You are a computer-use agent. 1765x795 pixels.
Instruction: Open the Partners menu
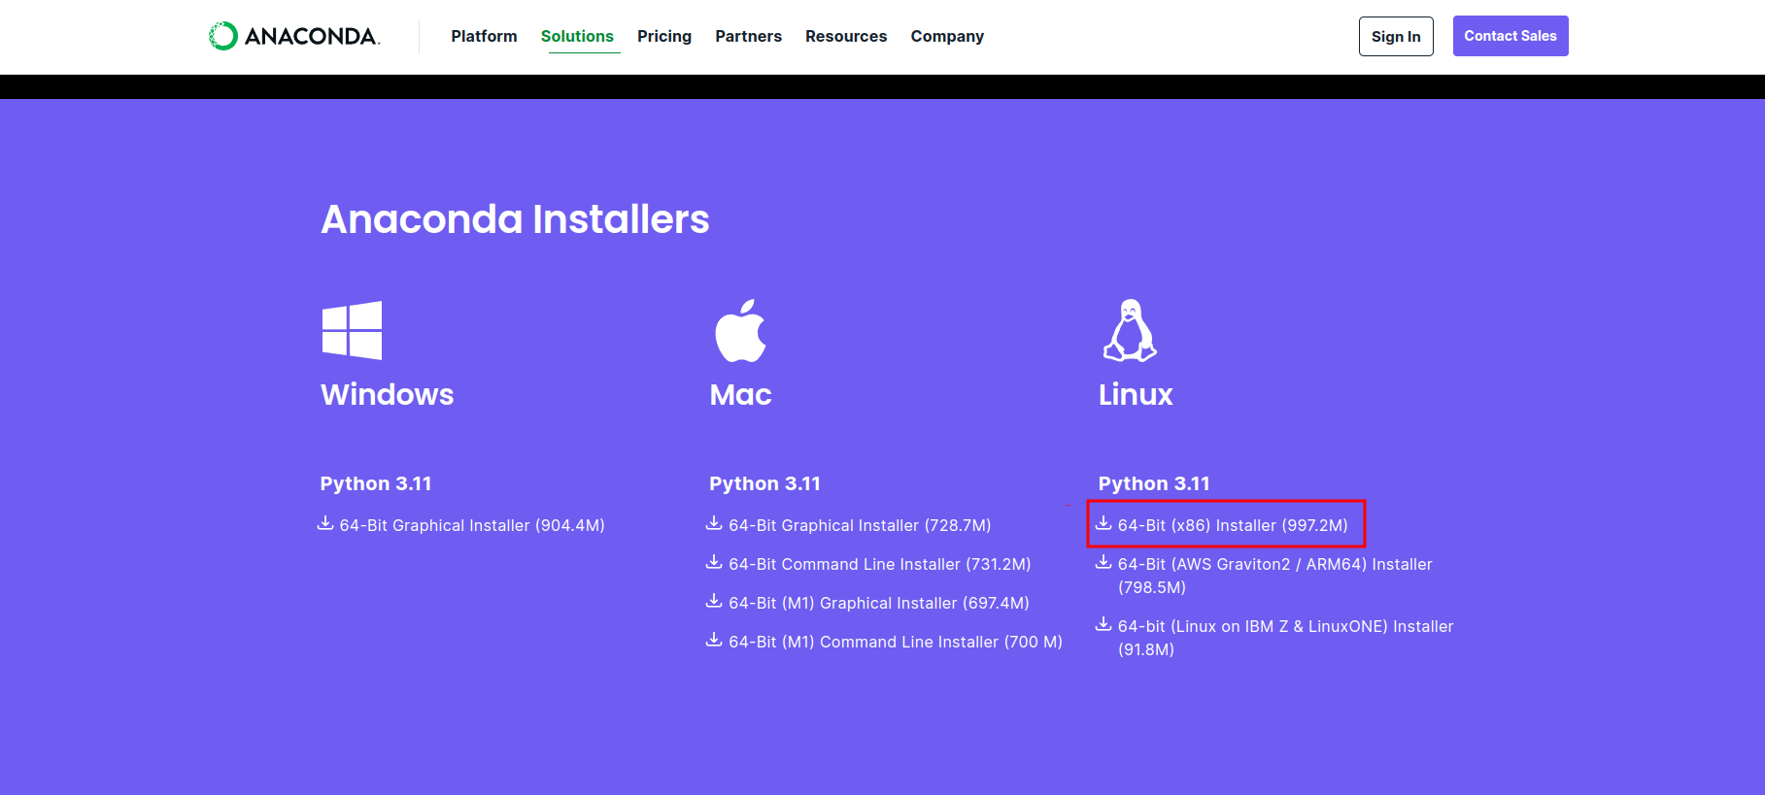748,36
